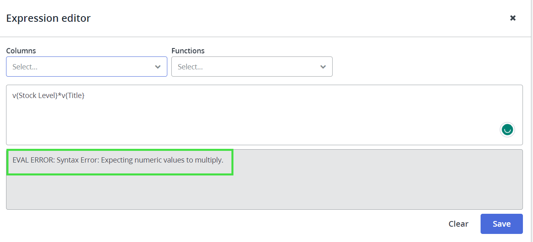Click the green Grammarly icon in expression box
This screenshot has height=242, width=533.
507,130
